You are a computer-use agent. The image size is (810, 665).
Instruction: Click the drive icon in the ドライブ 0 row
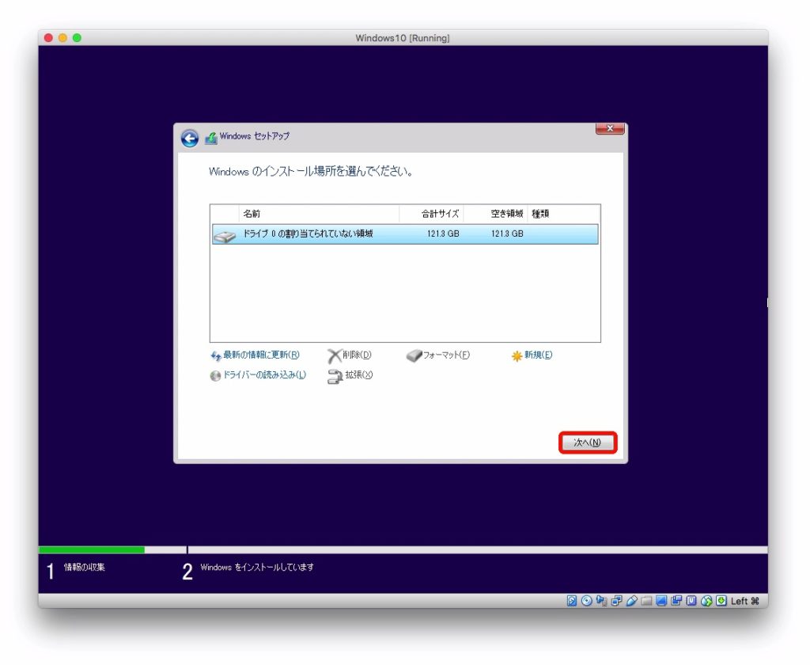click(225, 236)
